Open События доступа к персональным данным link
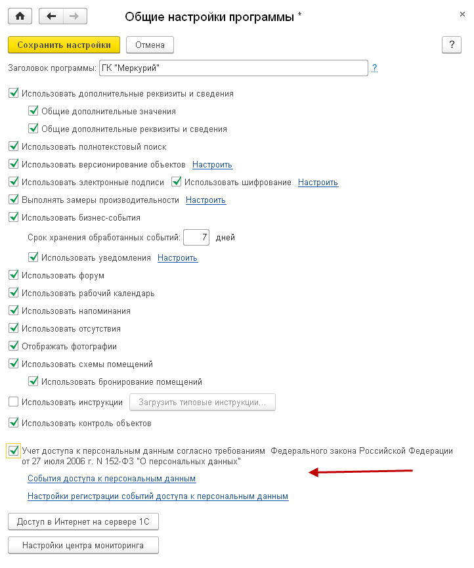The height and width of the screenshot is (568, 474). click(112, 479)
